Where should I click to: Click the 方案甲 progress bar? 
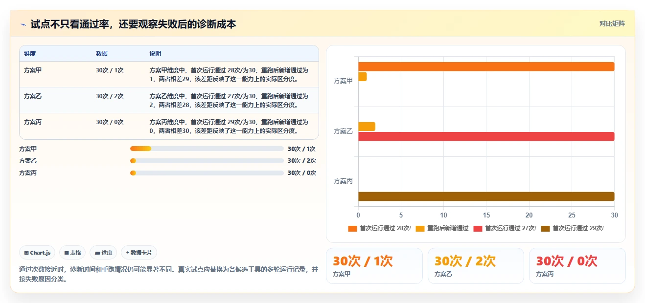tap(207, 149)
